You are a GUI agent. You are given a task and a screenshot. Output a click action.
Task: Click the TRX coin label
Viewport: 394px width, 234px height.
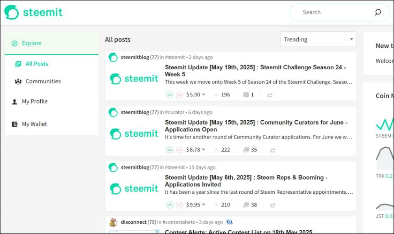[x=380, y=176]
